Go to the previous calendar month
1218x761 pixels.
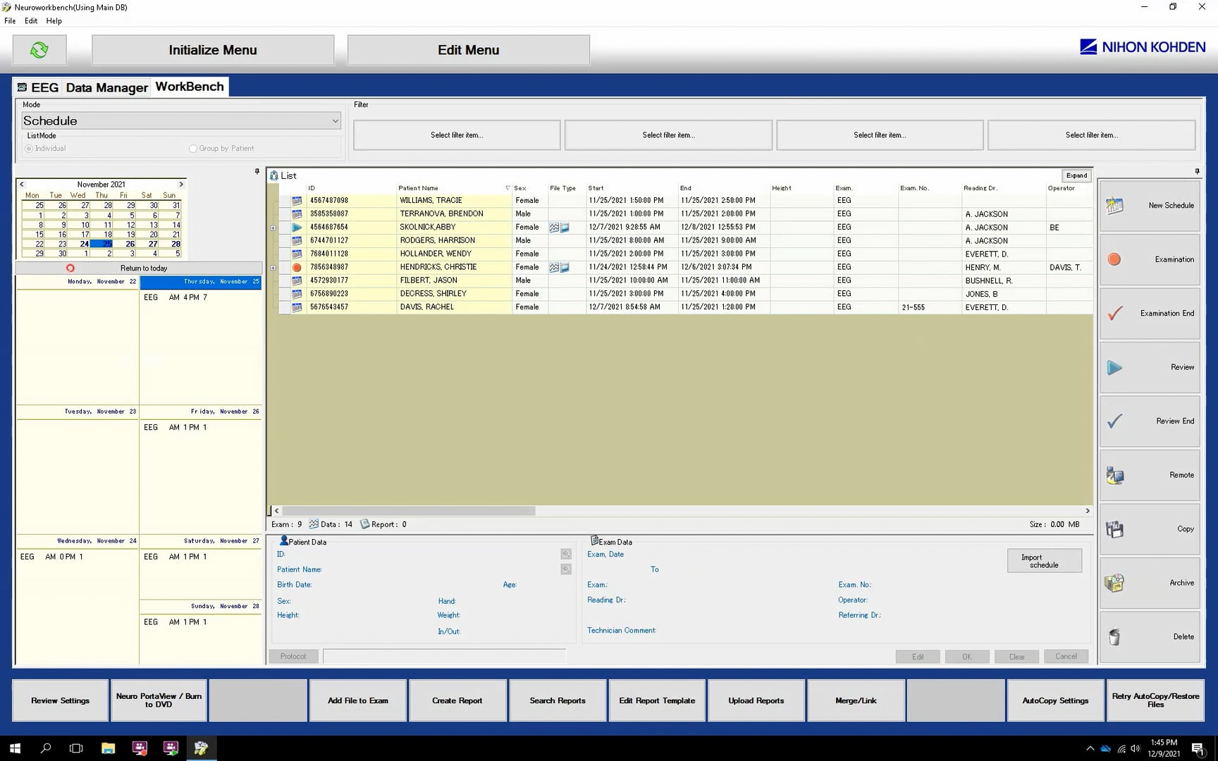point(22,185)
